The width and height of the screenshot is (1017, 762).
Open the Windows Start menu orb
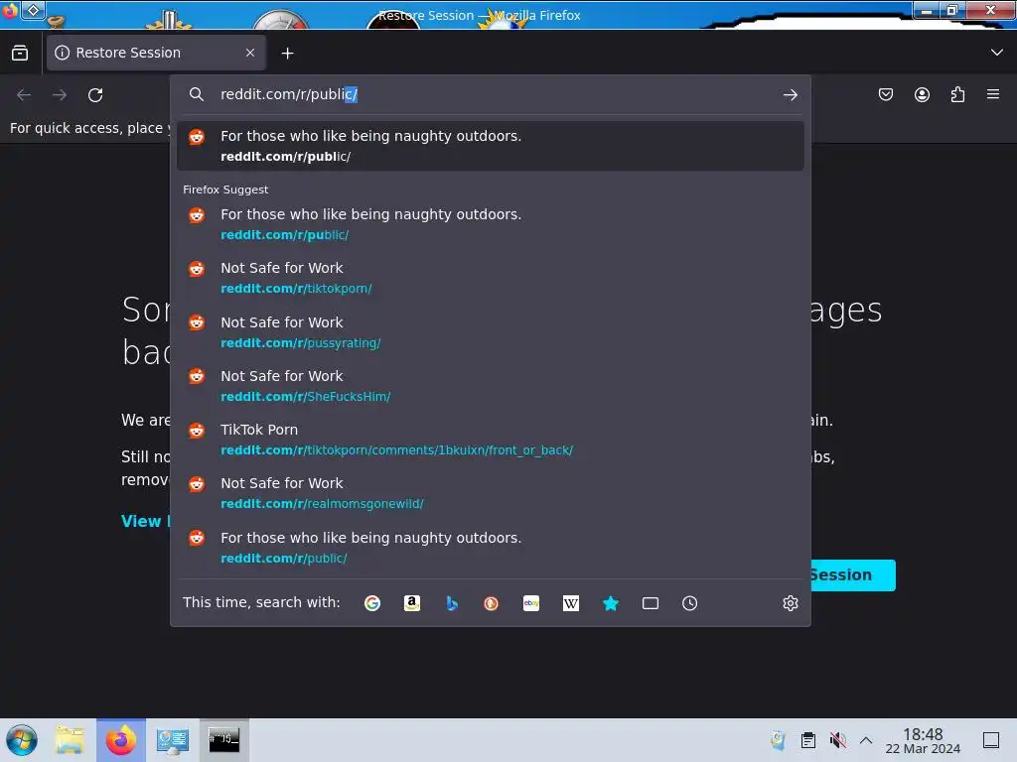point(22,740)
